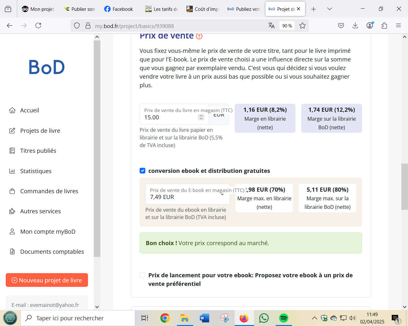Viewport: 408px width, 326px height.
Task: Click the Nouveau projet de livre button
Action: tap(47, 280)
